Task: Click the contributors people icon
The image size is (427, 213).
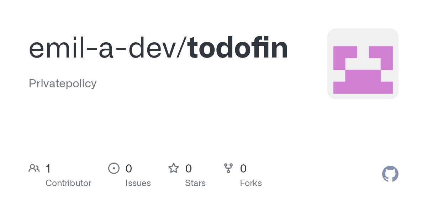Action: (x=34, y=168)
